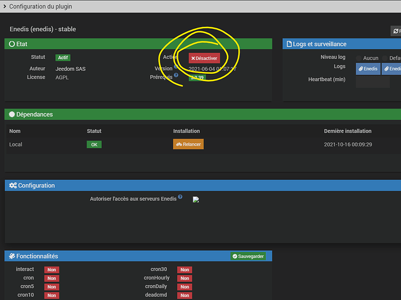401x300 pixels.
Task: Open the second, cut-off Enedis log button
Action: (x=391, y=69)
